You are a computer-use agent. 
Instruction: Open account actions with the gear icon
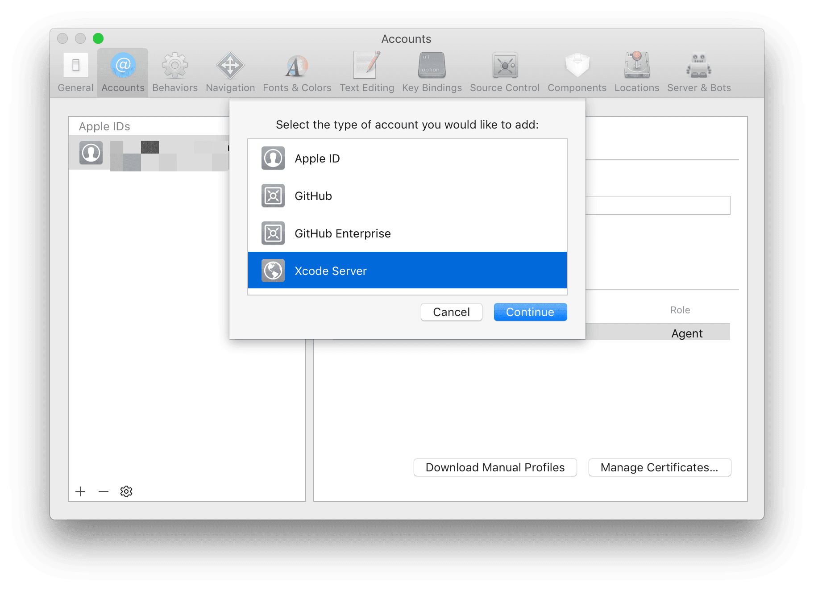tap(126, 491)
